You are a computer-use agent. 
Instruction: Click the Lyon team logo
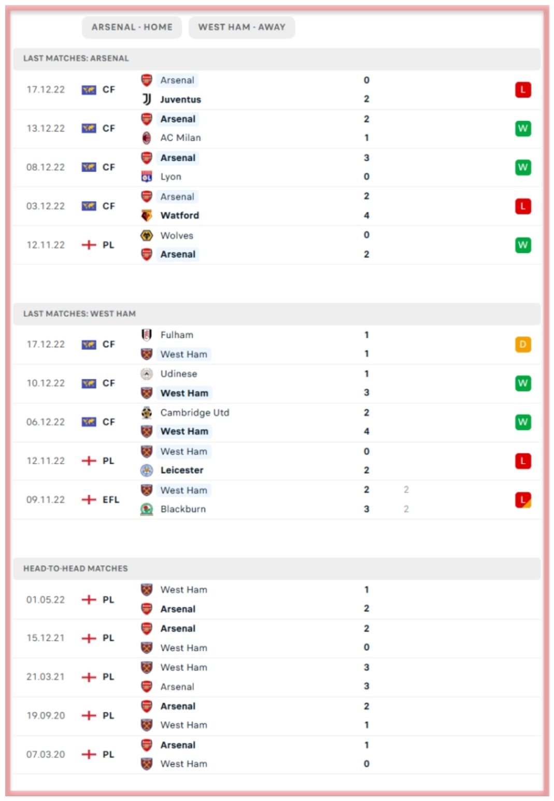[x=147, y=177]
